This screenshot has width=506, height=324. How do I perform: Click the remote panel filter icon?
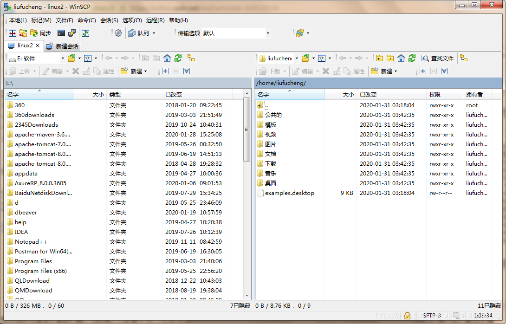[321, 58]
